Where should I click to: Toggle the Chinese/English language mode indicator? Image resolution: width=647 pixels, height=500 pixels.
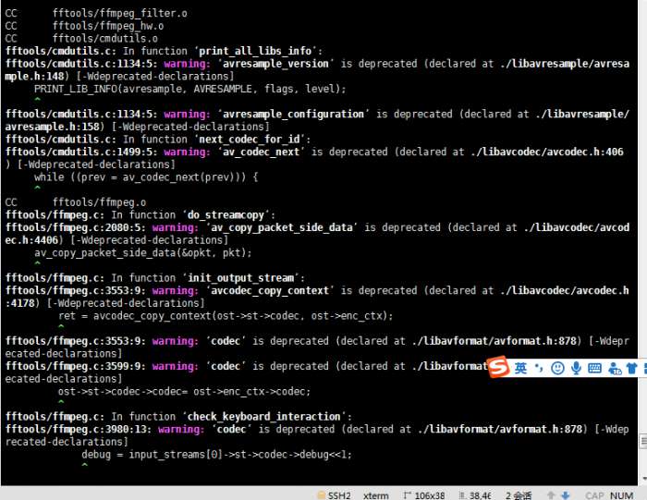point(520,368)
